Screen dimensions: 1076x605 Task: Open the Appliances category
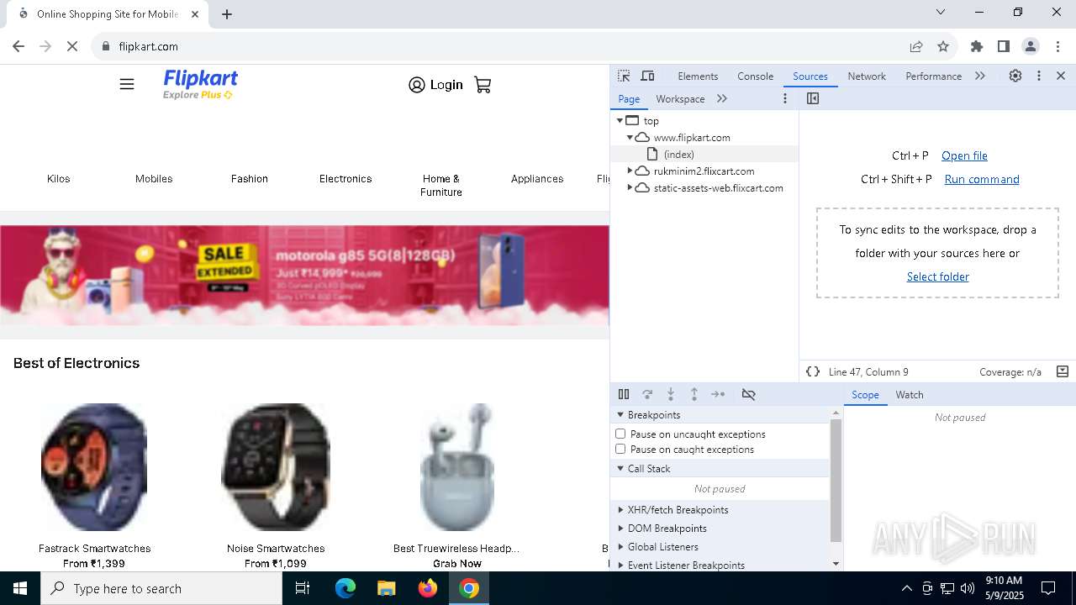coord(537,179)
